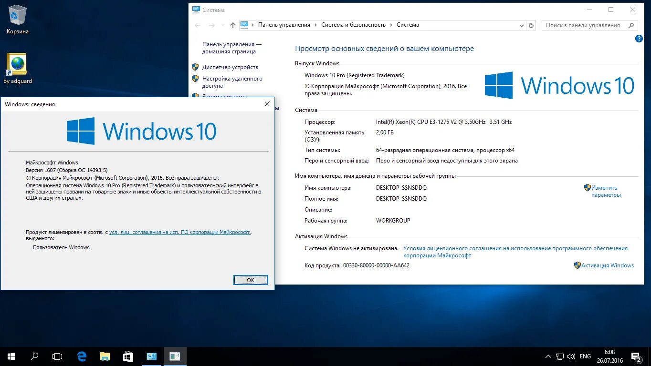
Task: Click Изменить параметры link
Action: point(606,191)
